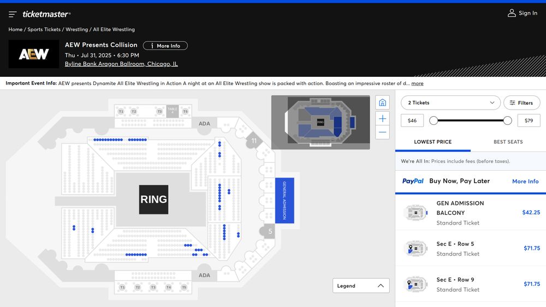Image resolution: width=546 pixels, height=307 pixels.
Task: Select the Table 4 marker at top
Action: pos(173,111)
